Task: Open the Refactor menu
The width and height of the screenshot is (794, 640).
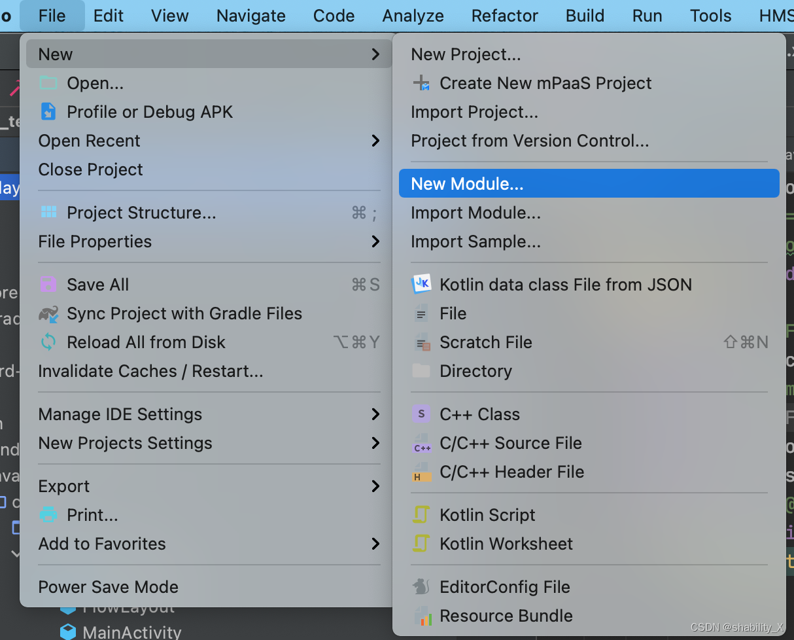Action: click(505, 16)
